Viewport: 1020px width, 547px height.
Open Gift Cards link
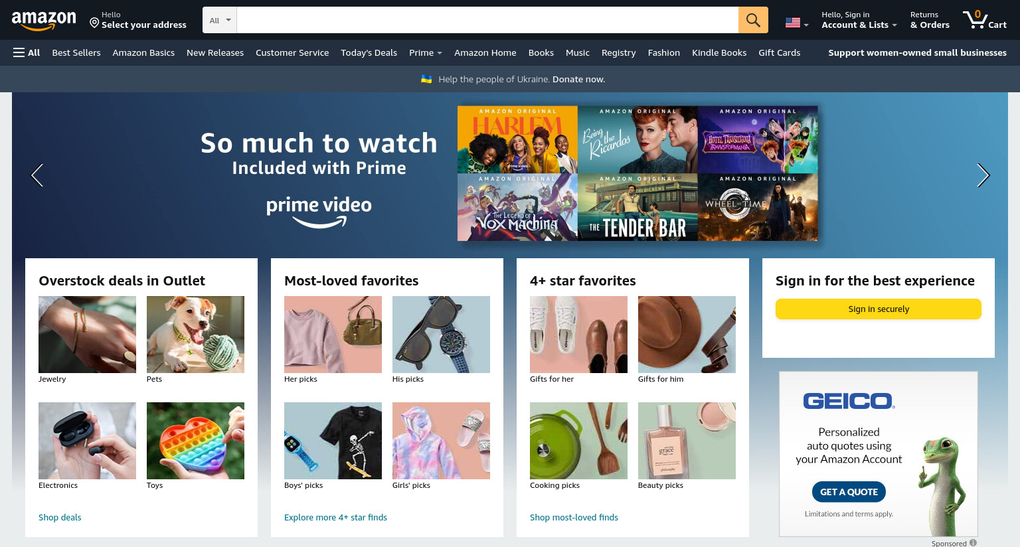click(x=779, y=52)
